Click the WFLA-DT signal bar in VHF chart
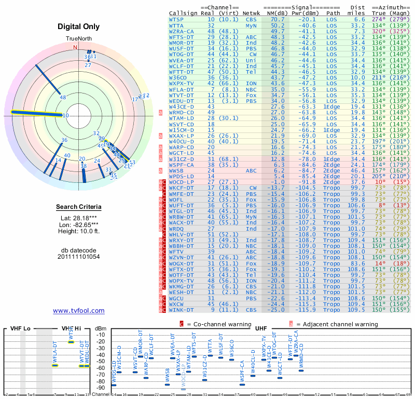The height and width of the screenshot is (399, 415). pyautogui.click(x=55, y=365)
